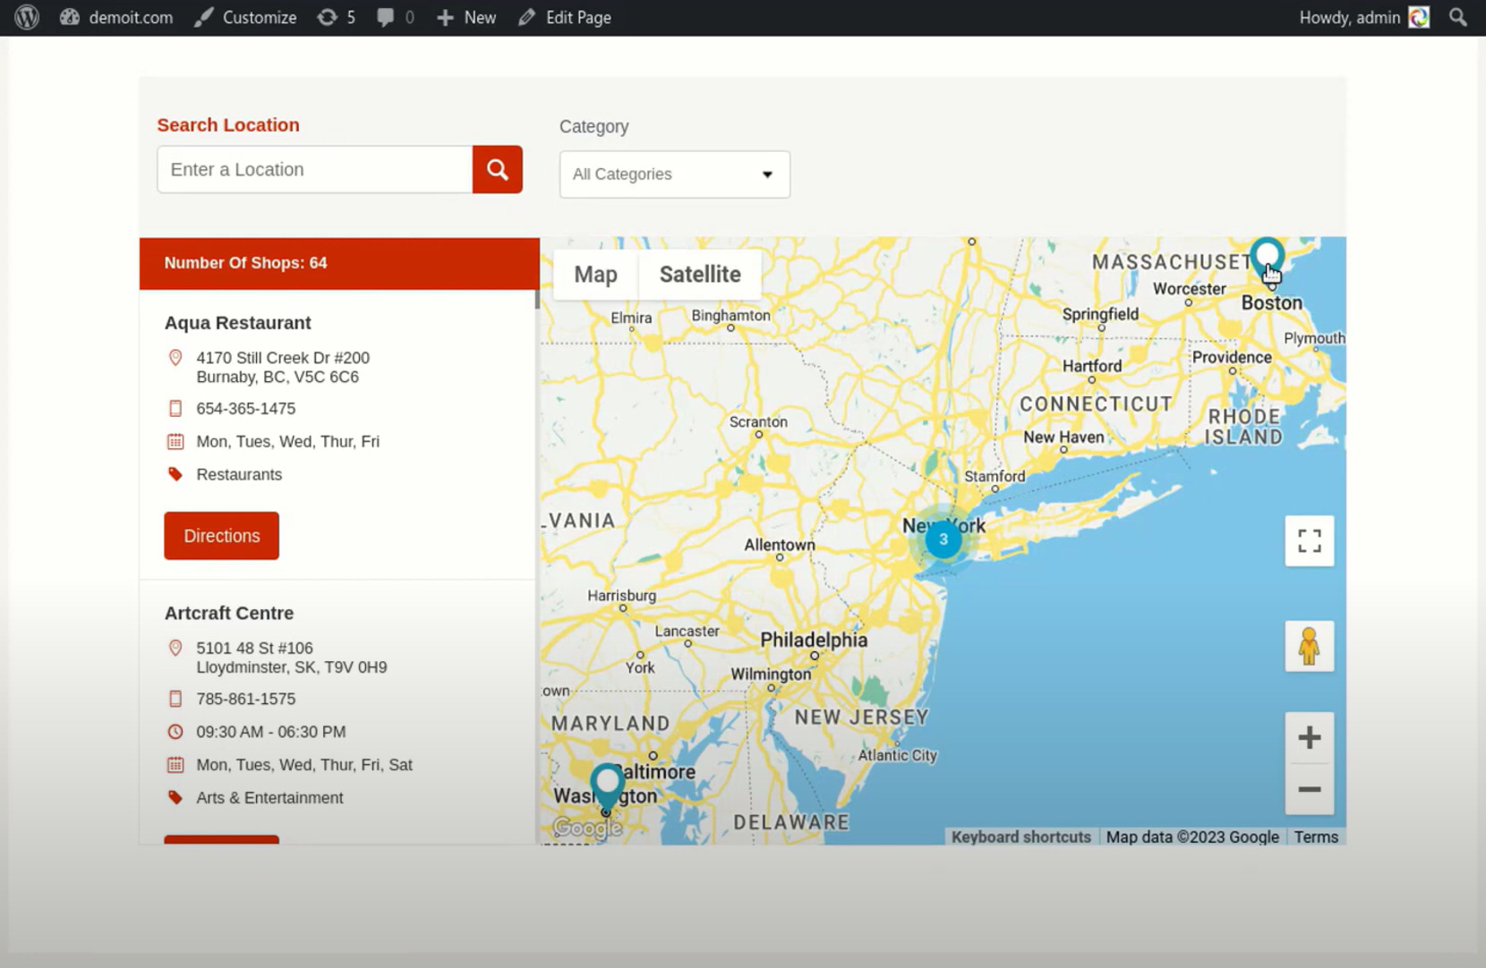Enter fullscreen mode on the map
The width and height of the screenshot is (1486, 968).
pyautogui.click(x=1309, y=540)
